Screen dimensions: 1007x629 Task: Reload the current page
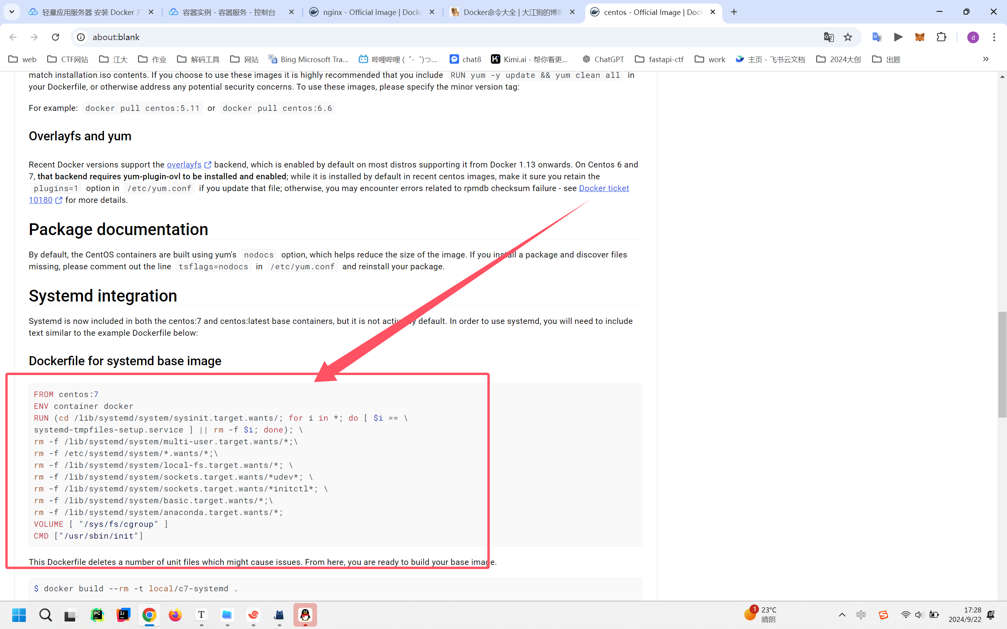click(x=55, y=37)
